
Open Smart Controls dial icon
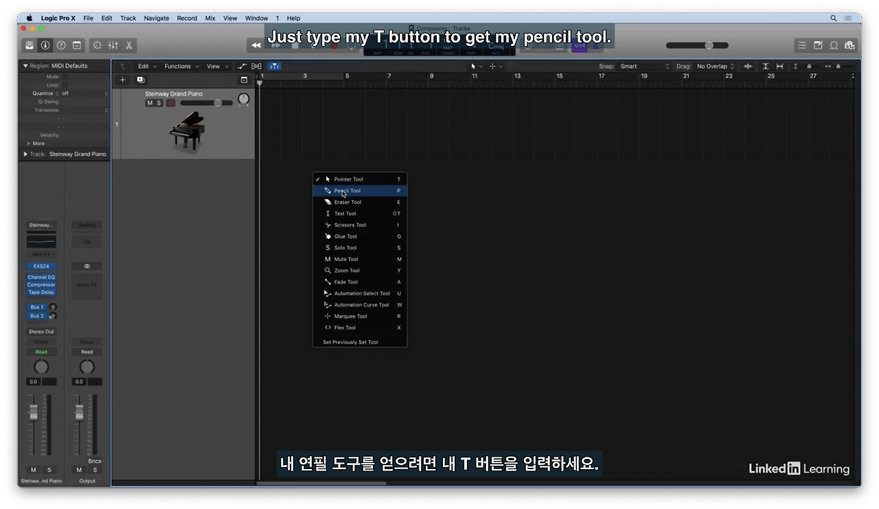(97, 45)
